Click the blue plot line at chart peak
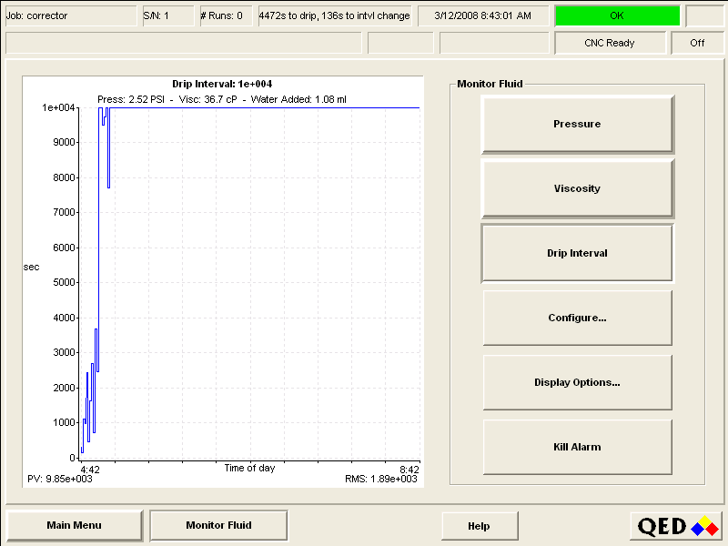728x546 pixels. (x=264, y=107)
